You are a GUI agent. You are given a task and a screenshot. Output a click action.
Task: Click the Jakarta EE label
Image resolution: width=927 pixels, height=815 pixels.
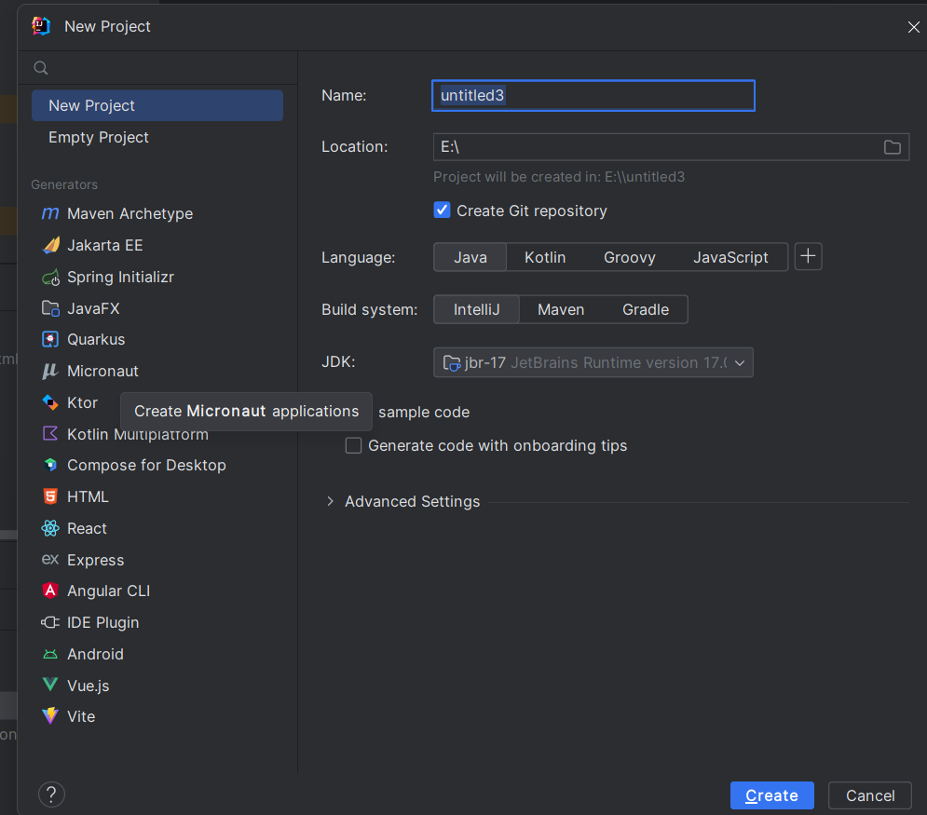(x=105, y=245)
